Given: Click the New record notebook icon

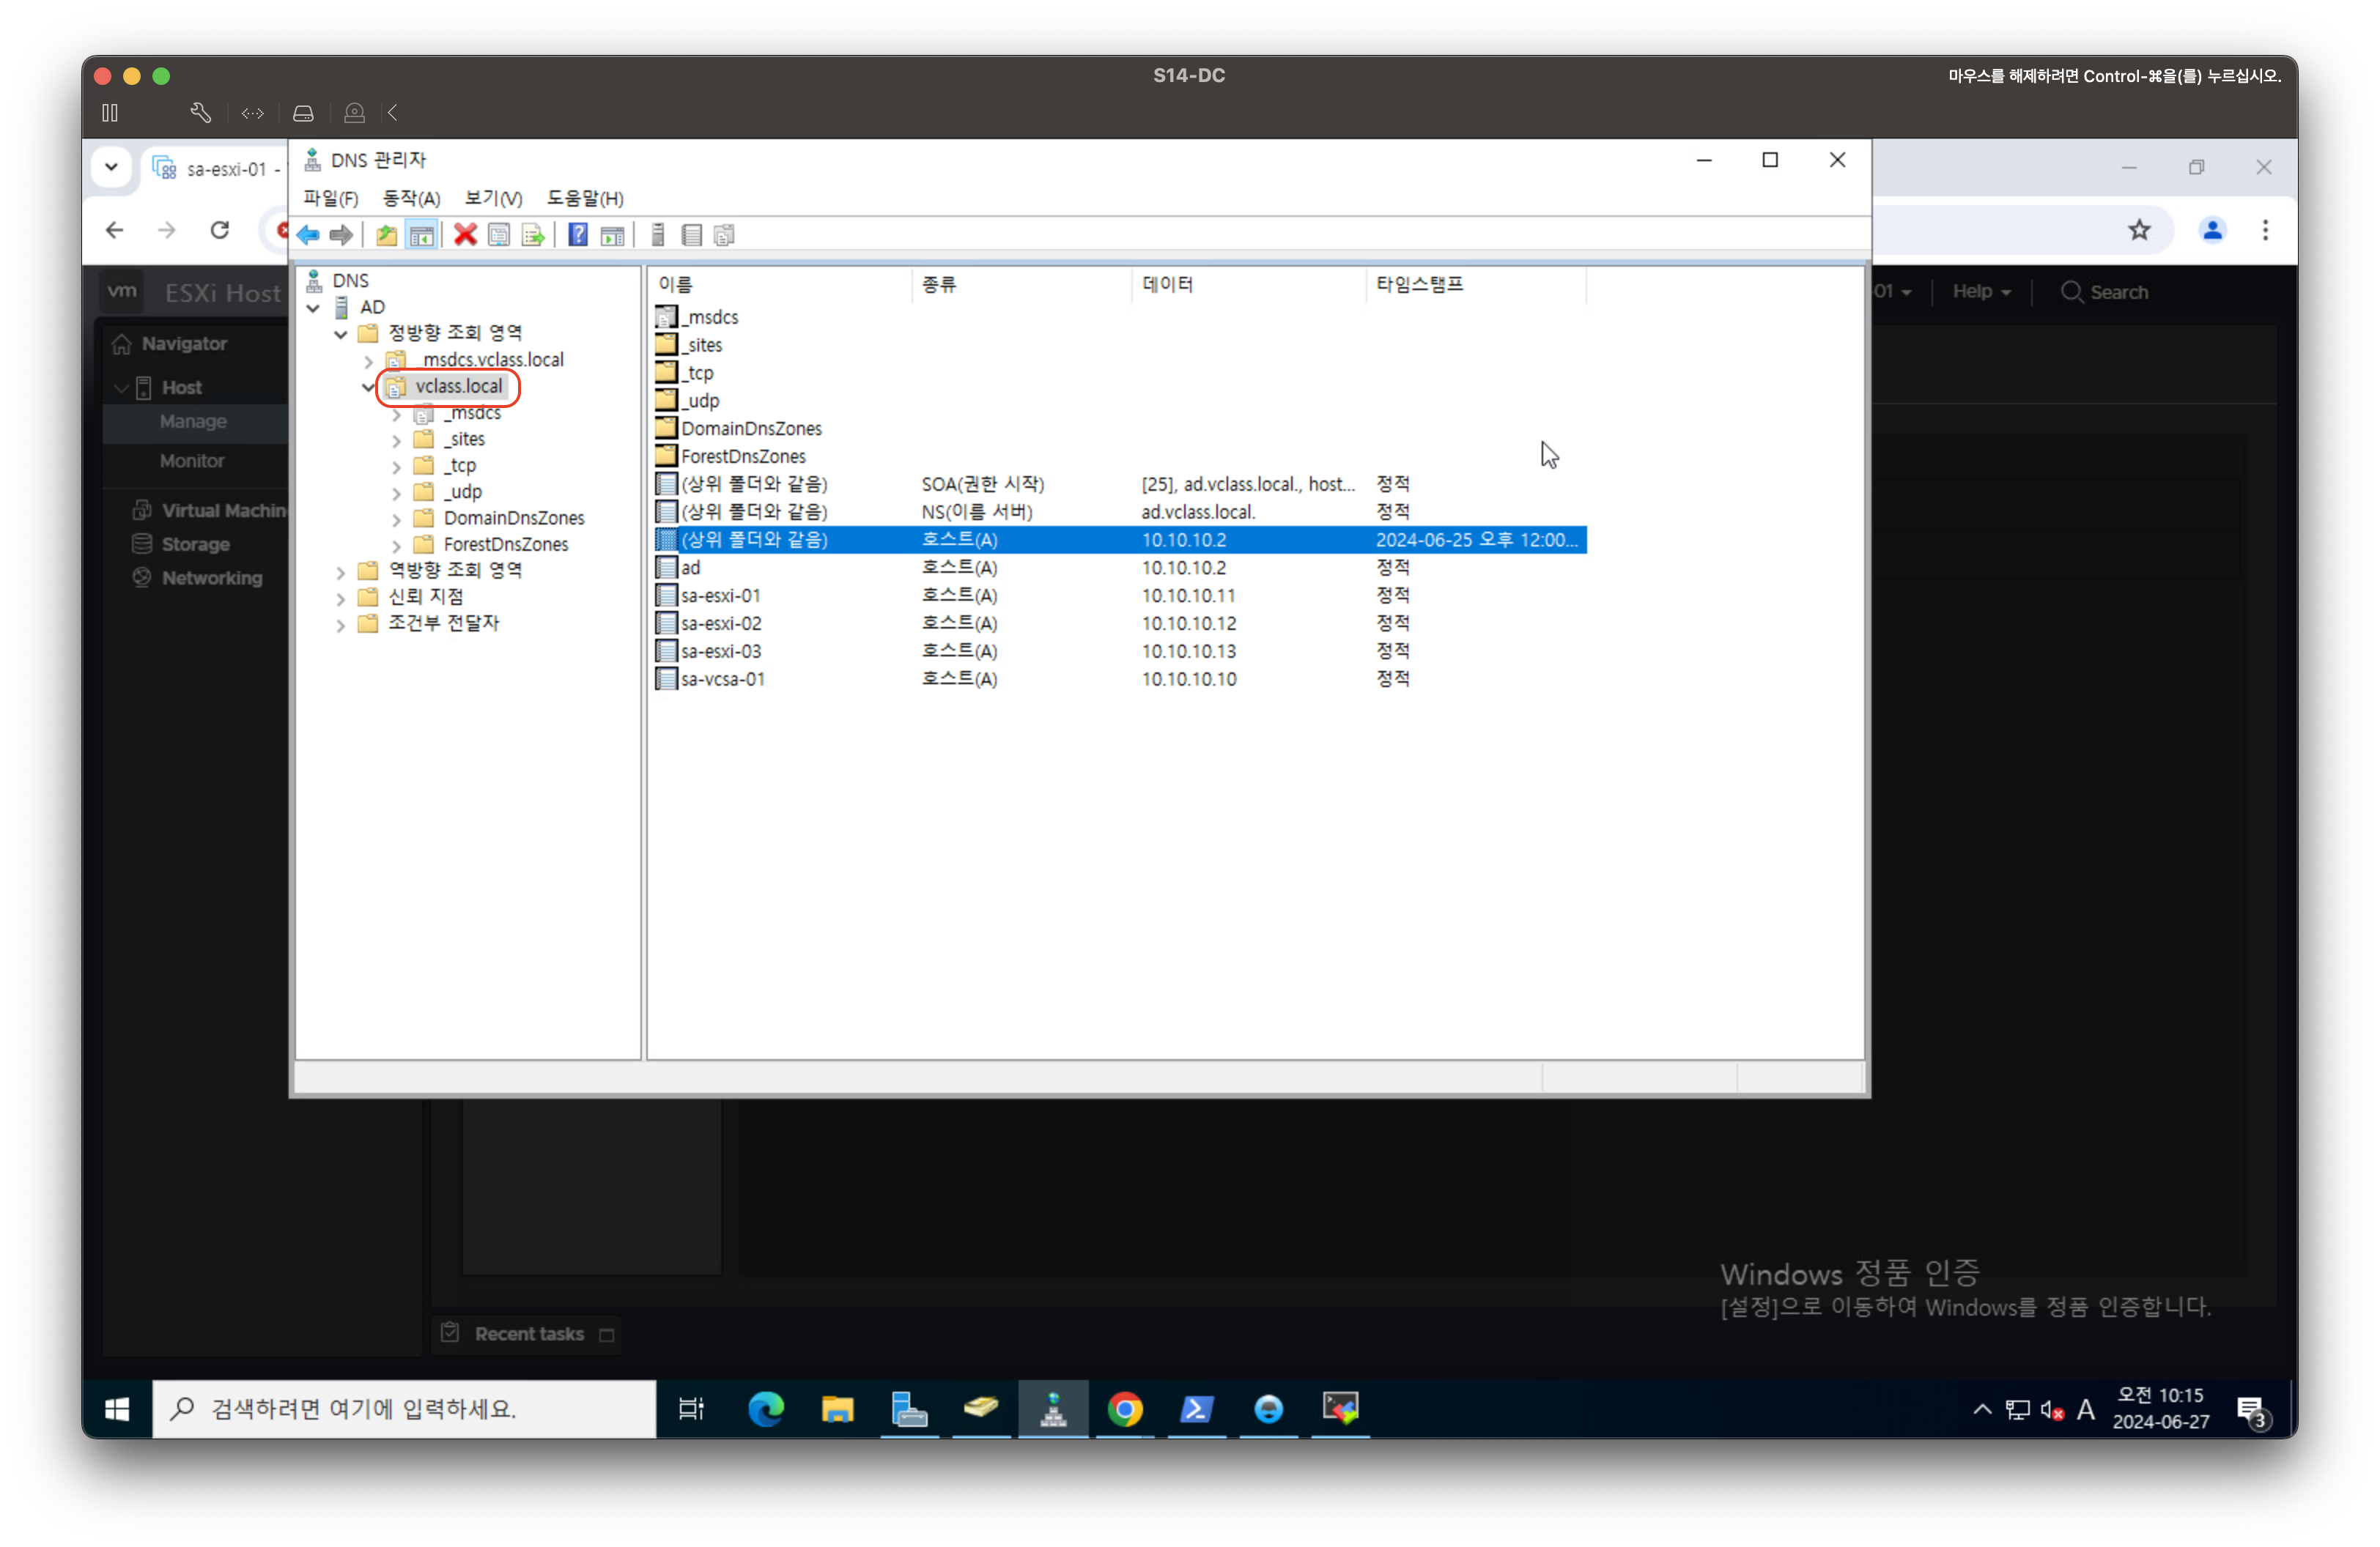Looking at the screenshot, I should point(691,235).
